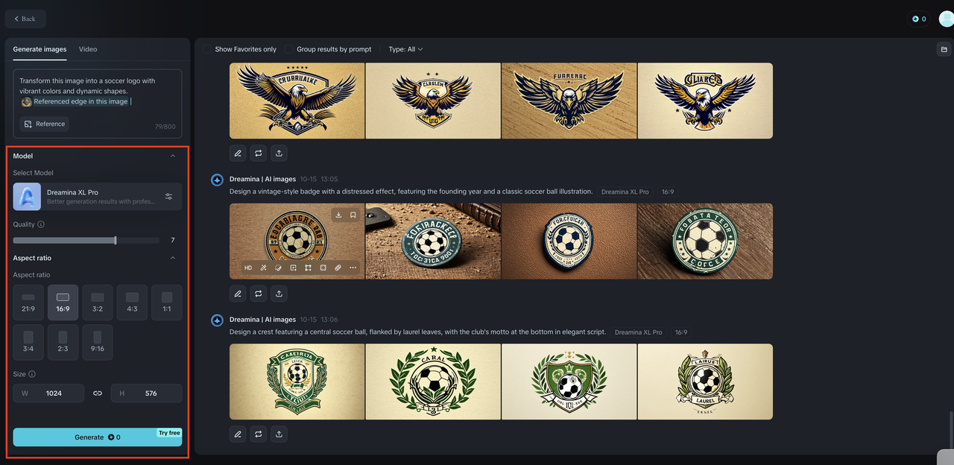
Task: Select the 9:16 aspect ratio
Action: [98, 343]
